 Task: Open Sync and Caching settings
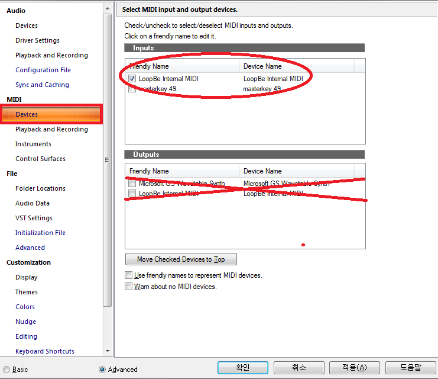click(x=42, y=85)
